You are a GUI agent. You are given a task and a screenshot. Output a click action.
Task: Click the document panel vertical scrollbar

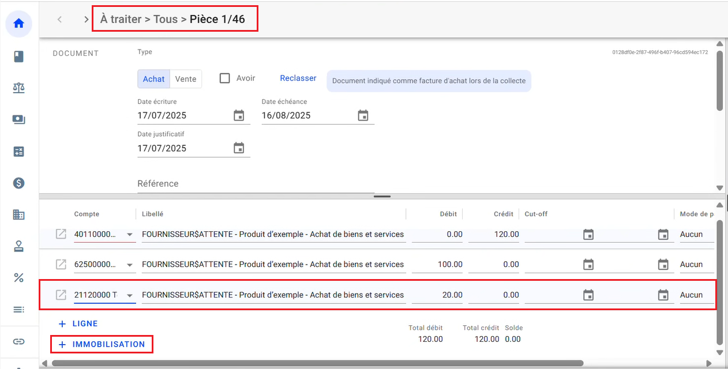point(719,80)
